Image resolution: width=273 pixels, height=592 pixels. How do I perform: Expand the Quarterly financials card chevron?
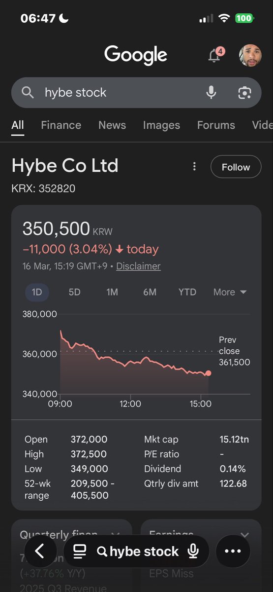pos(116,535)
